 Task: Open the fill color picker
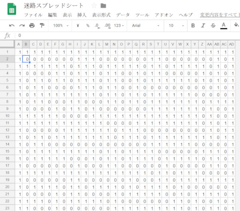[236, 25]
